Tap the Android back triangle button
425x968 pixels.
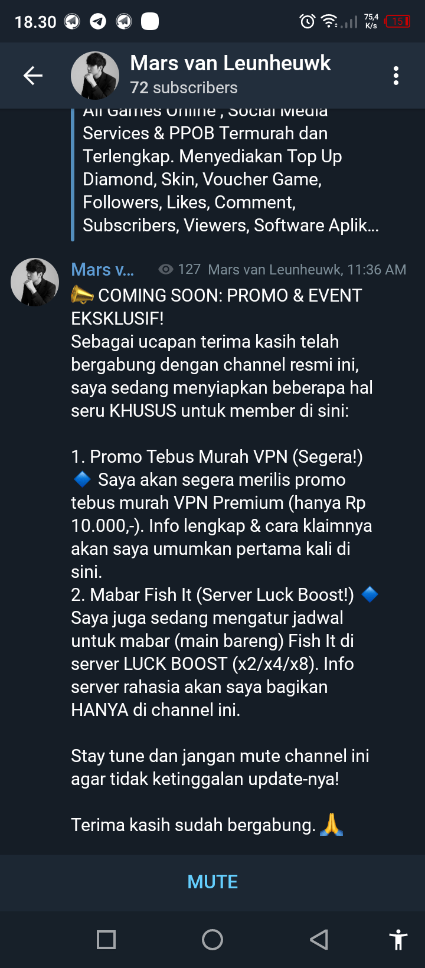click(319, 939)
